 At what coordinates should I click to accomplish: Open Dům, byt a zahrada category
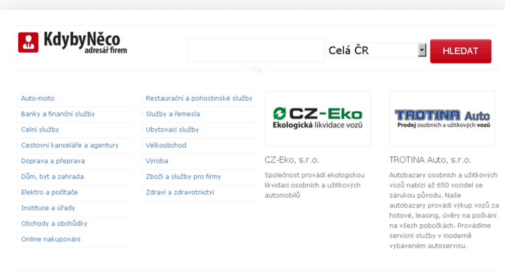(x=53, y=176)
